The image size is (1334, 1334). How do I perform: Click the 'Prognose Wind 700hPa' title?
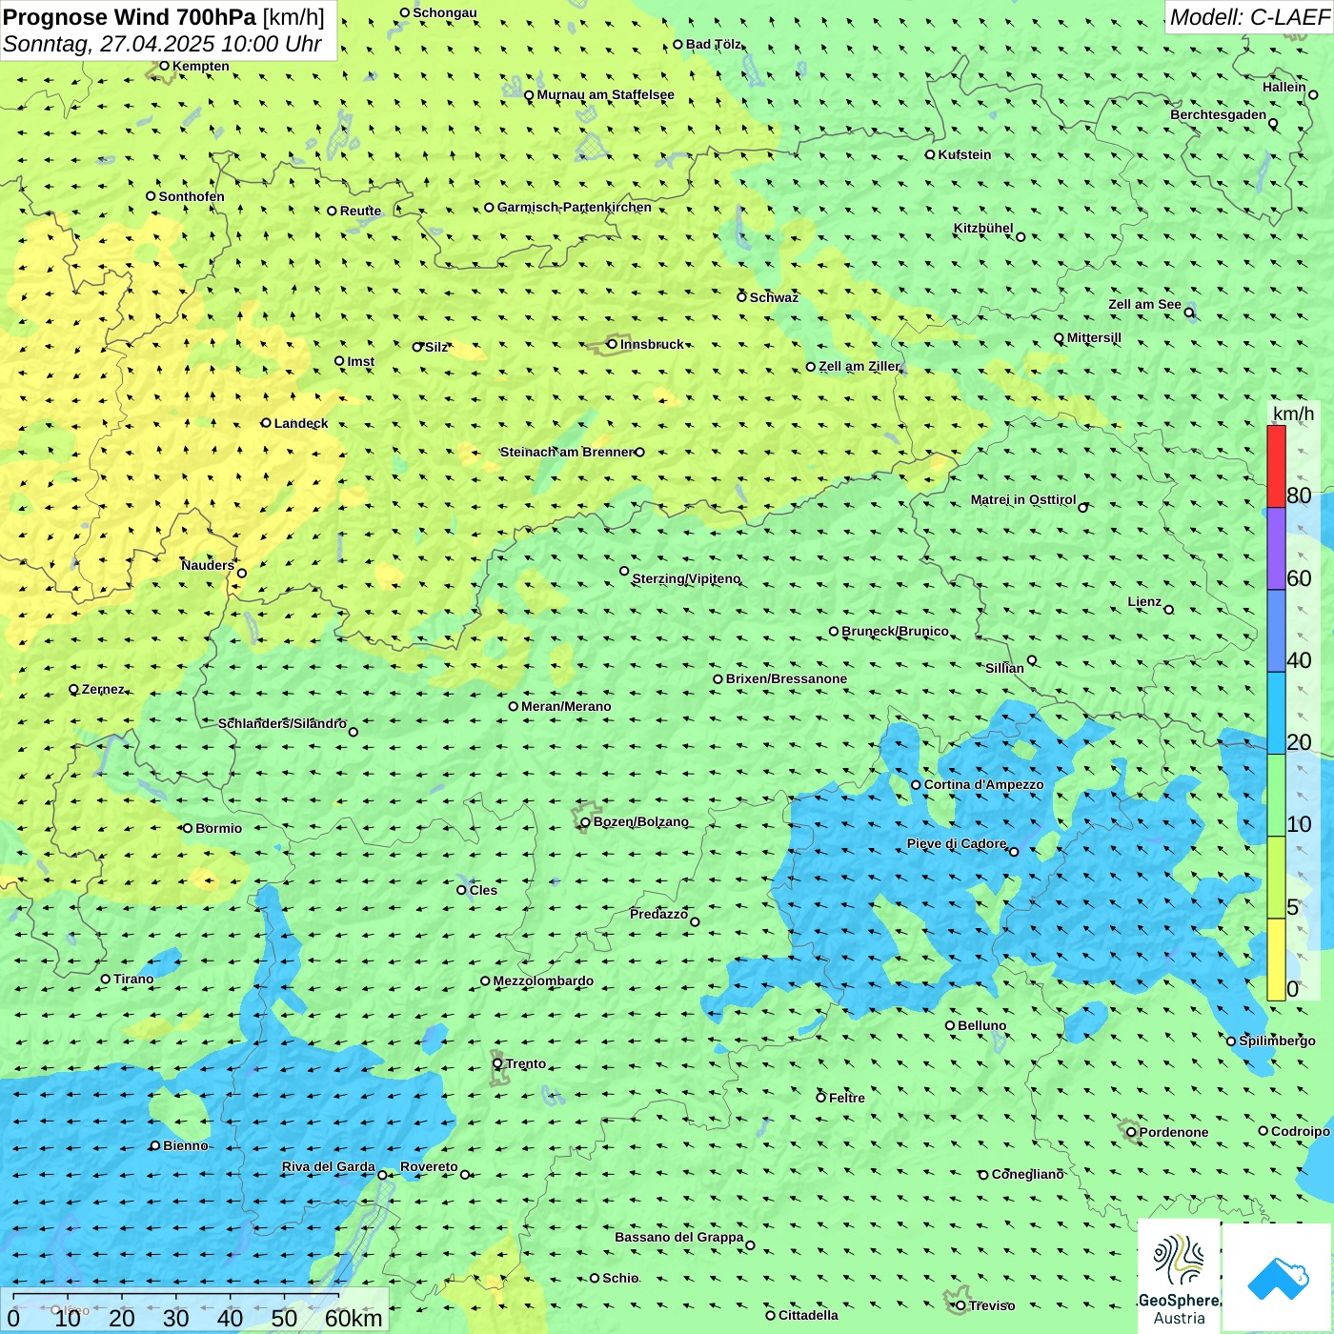130,17
